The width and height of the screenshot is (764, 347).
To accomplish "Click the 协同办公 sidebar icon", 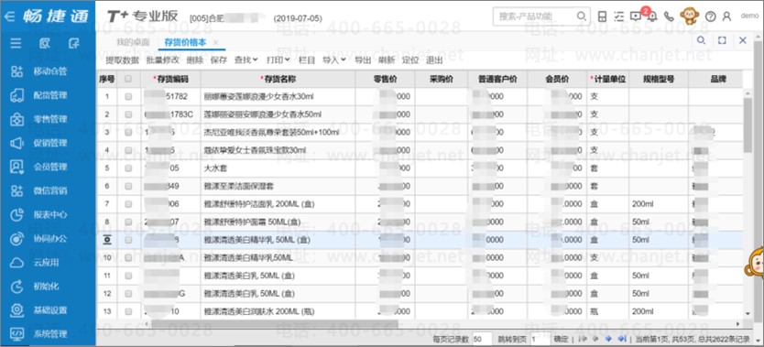I will pos(17,238).
